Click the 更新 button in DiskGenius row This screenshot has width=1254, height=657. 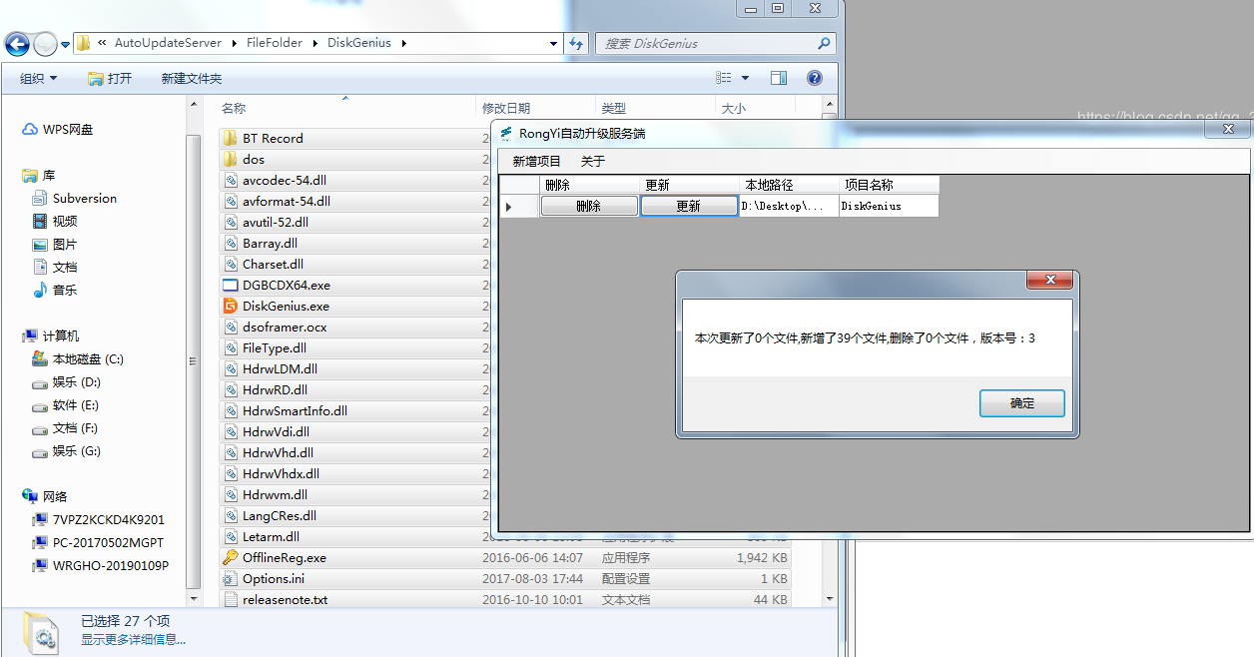pyautogui.click(x=689, y=206)
